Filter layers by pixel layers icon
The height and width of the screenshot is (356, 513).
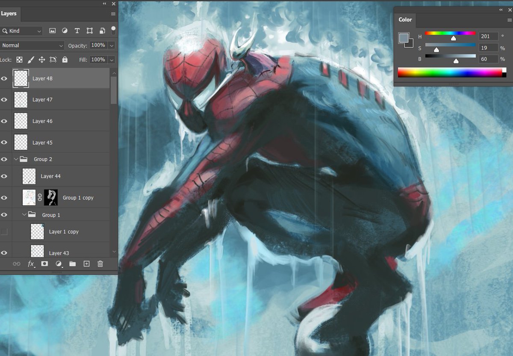coord(53,31)
